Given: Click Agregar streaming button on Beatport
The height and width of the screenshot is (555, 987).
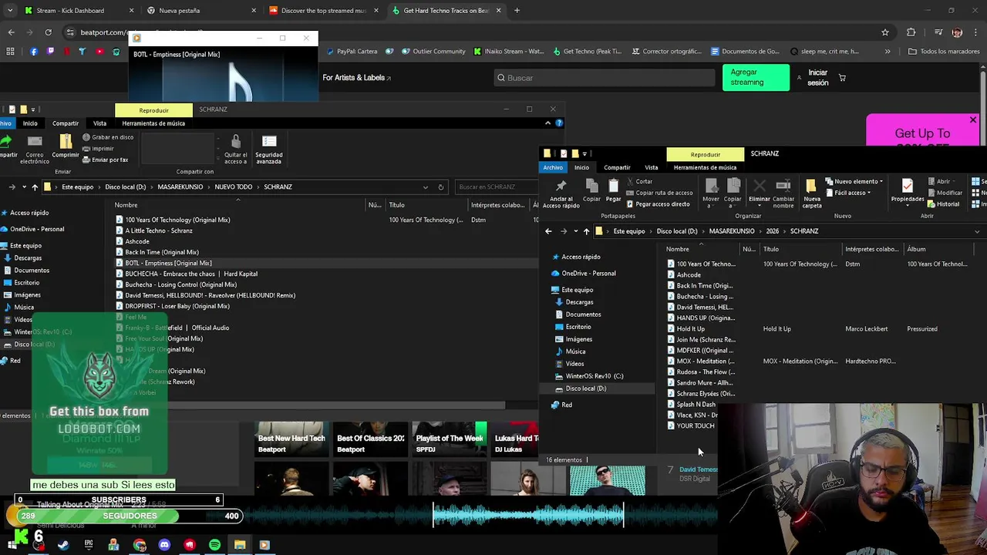Looking at the screenshot, I should (756, 78).
